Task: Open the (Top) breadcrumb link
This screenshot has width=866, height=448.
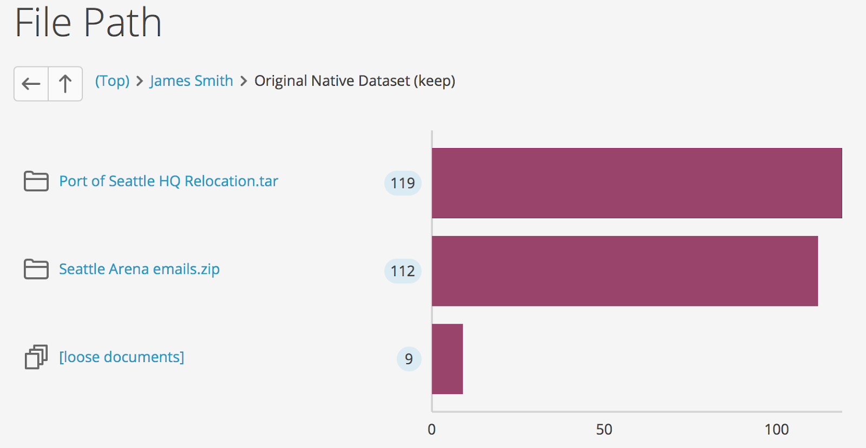Action: pyautogui.click(x=112, y=81)
